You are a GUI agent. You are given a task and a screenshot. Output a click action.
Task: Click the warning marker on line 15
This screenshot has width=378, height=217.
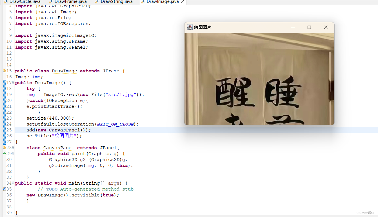(x=4, y=71)
